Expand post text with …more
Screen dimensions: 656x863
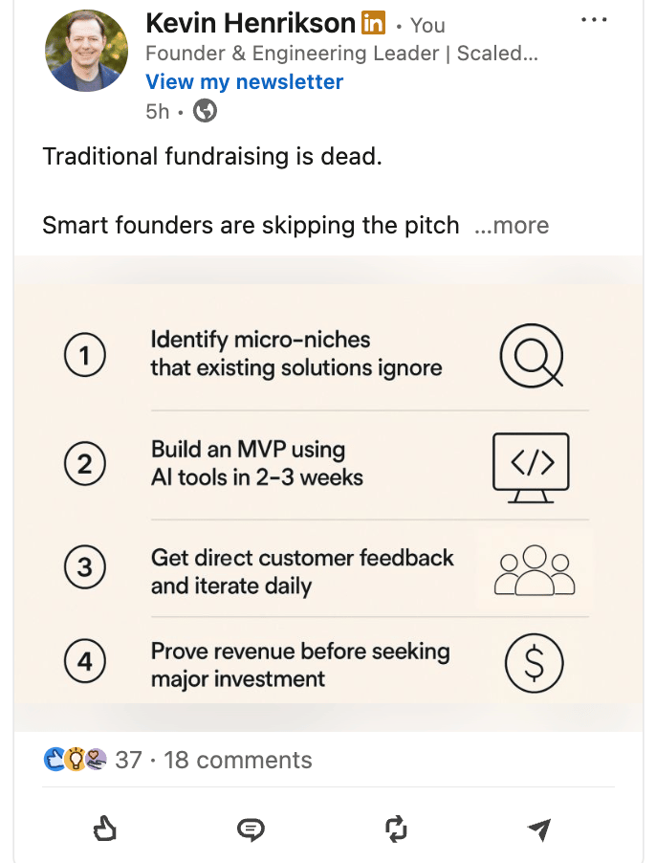(x=512, y=225)
